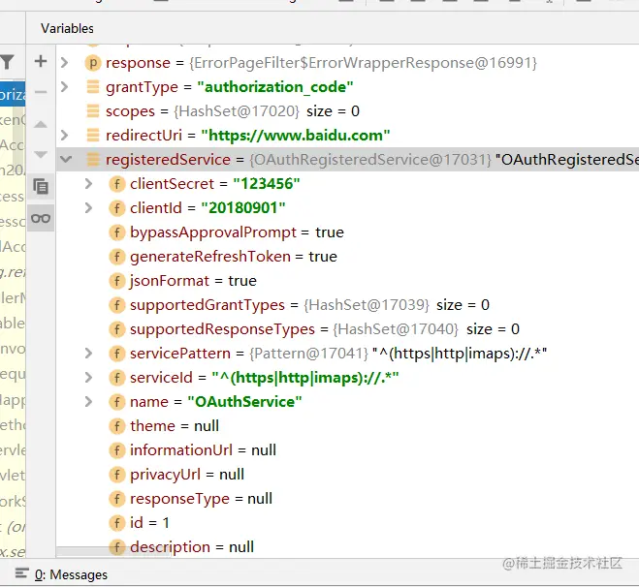Select the informationUrl = null row
The width and height of the screenshot is (639, 587).
click(347, 450)
